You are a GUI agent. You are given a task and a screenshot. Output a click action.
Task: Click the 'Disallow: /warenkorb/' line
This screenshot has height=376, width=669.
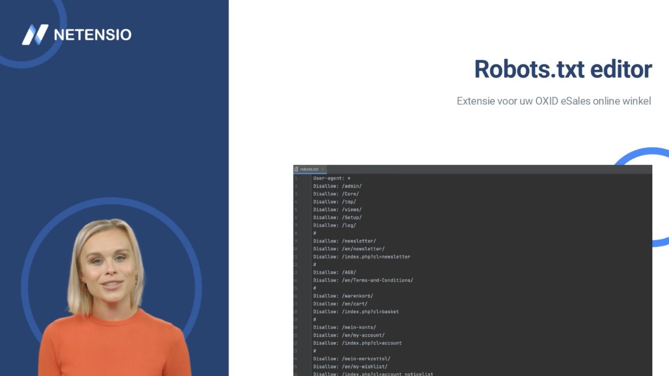(x=343, y=296)
